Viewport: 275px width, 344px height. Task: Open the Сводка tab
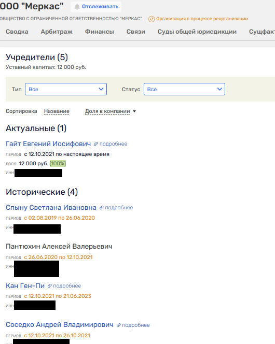pos(17,32)
